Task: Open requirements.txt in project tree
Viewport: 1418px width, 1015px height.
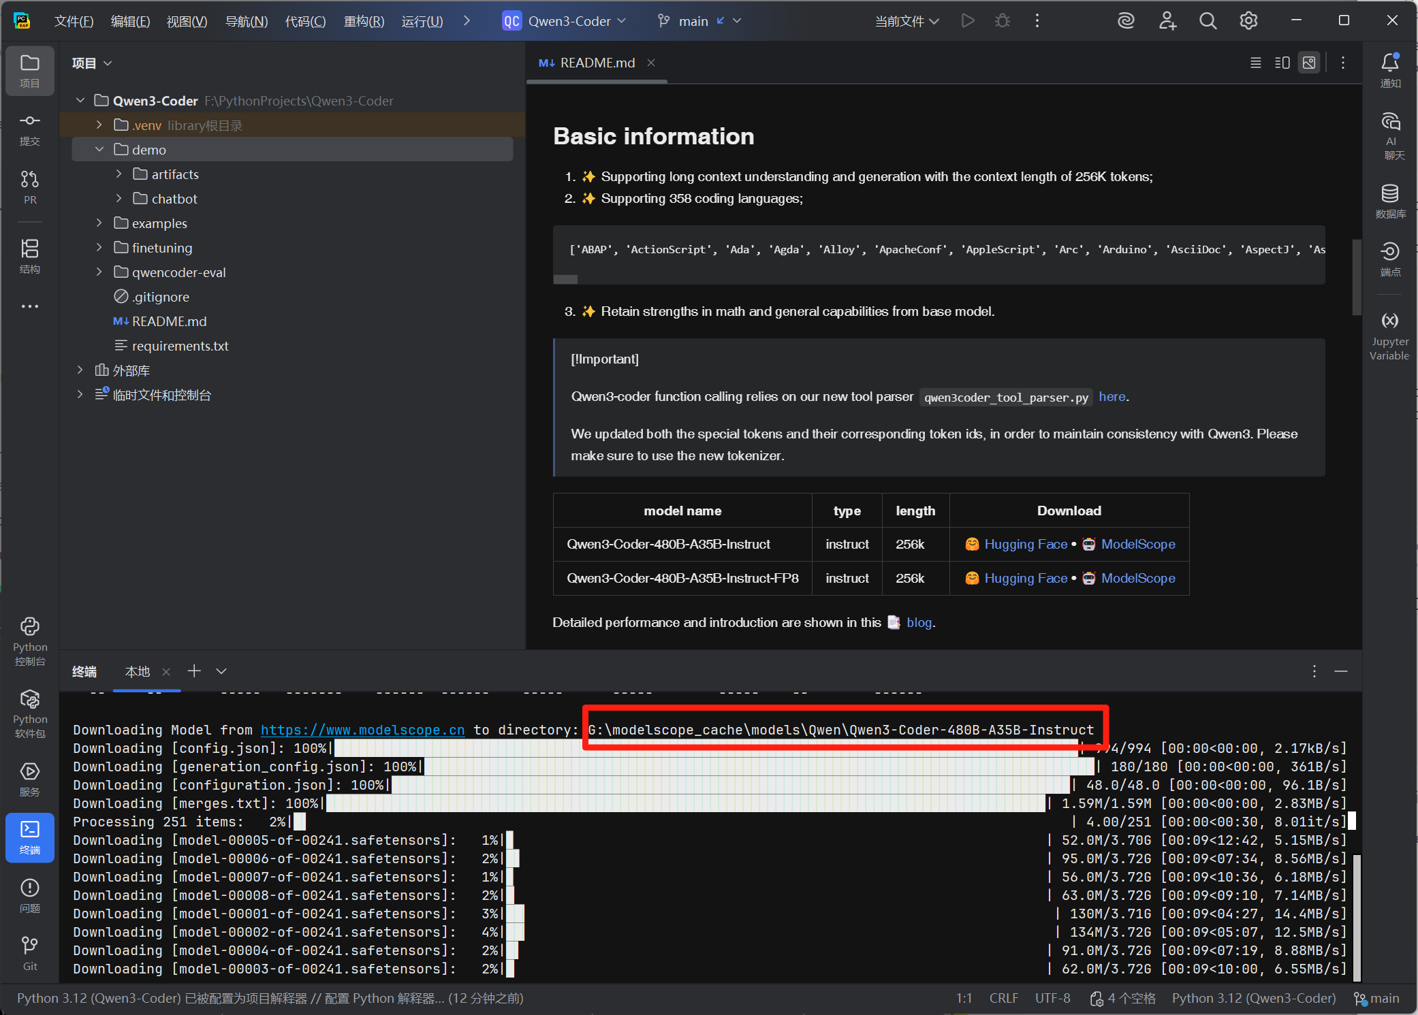Action: [x=180, y=346]
